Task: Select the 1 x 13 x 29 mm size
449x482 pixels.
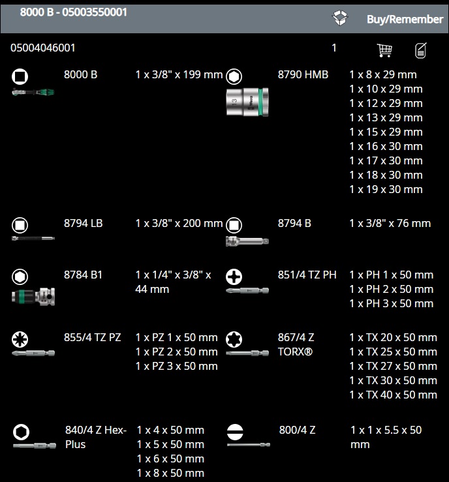Action: coord(386,118)
